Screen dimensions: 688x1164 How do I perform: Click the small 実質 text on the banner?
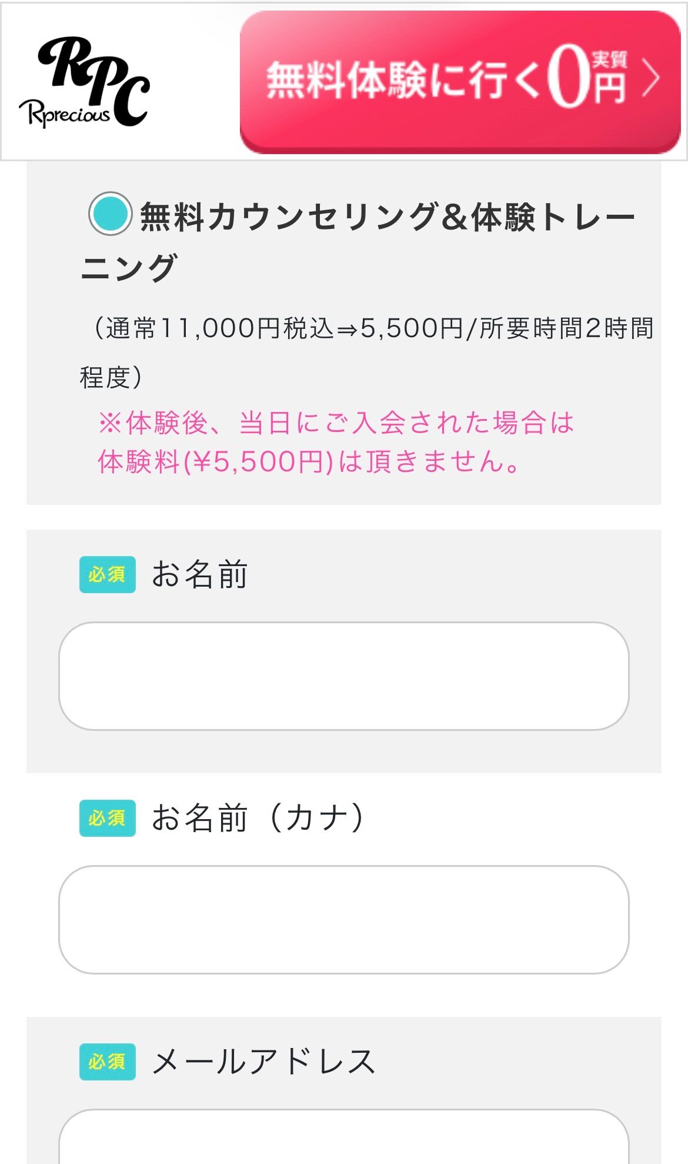609,59
